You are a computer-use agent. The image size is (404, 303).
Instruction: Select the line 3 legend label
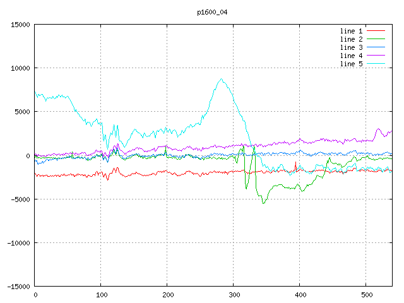point(351,47)
